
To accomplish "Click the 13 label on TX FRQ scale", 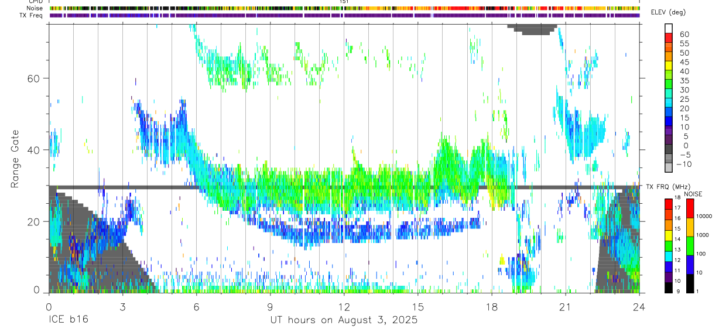I will 678,249.
